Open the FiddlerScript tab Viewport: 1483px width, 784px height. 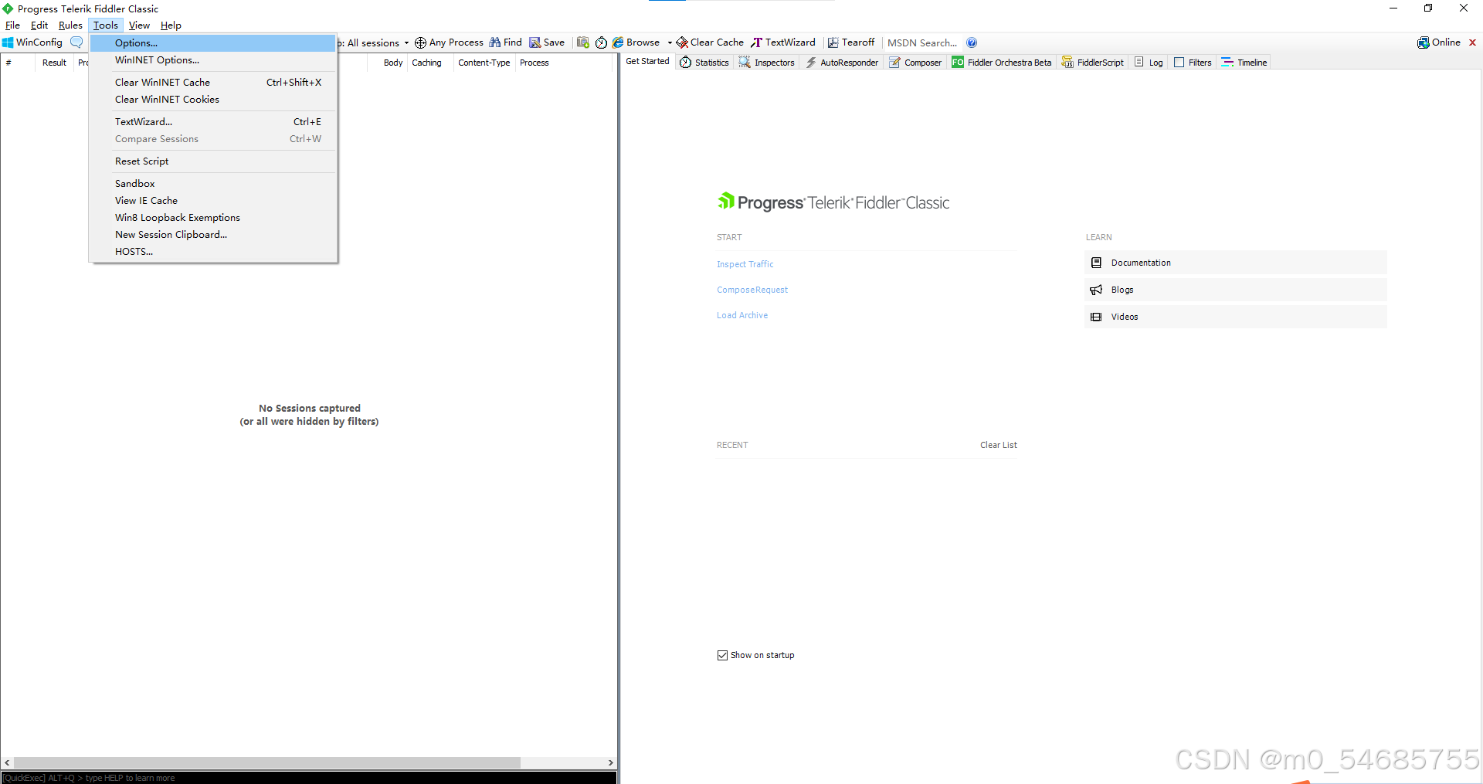pyautogui.click(x=1093, y=63)
